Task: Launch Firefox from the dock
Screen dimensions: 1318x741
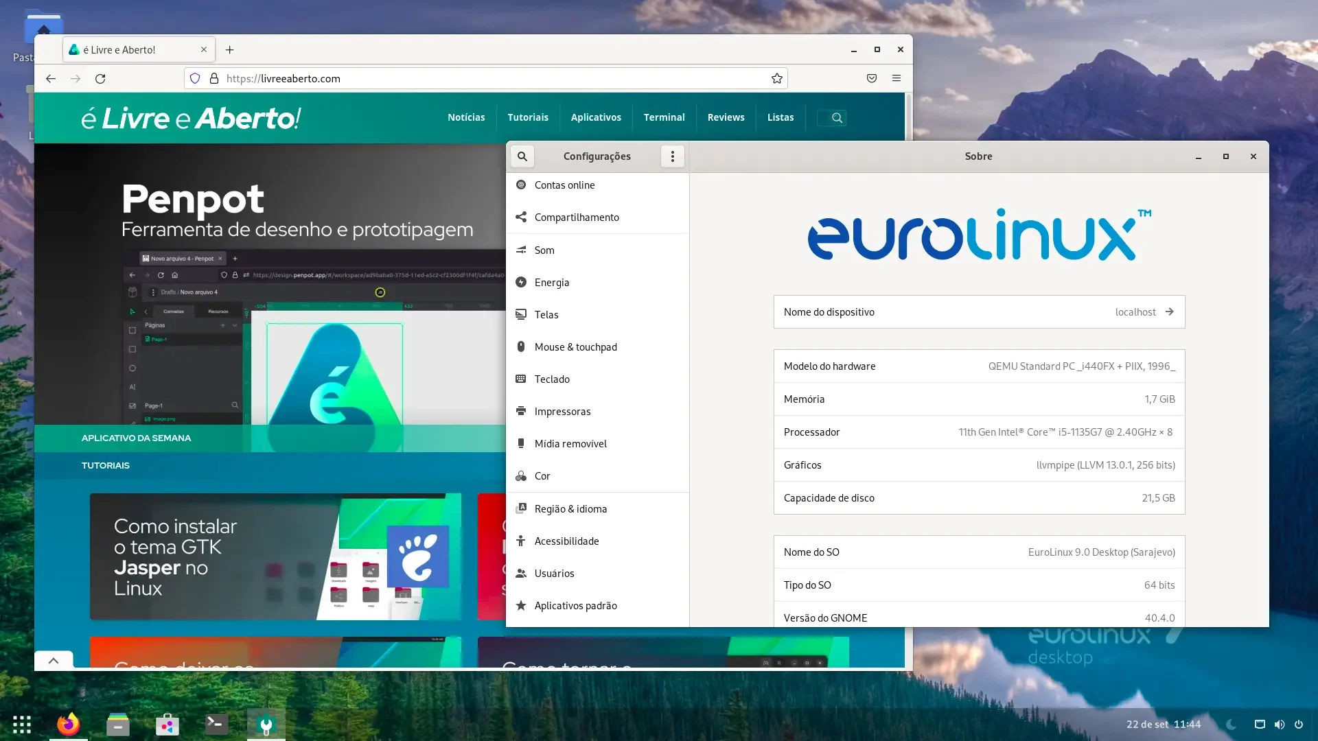Action: 69,725
